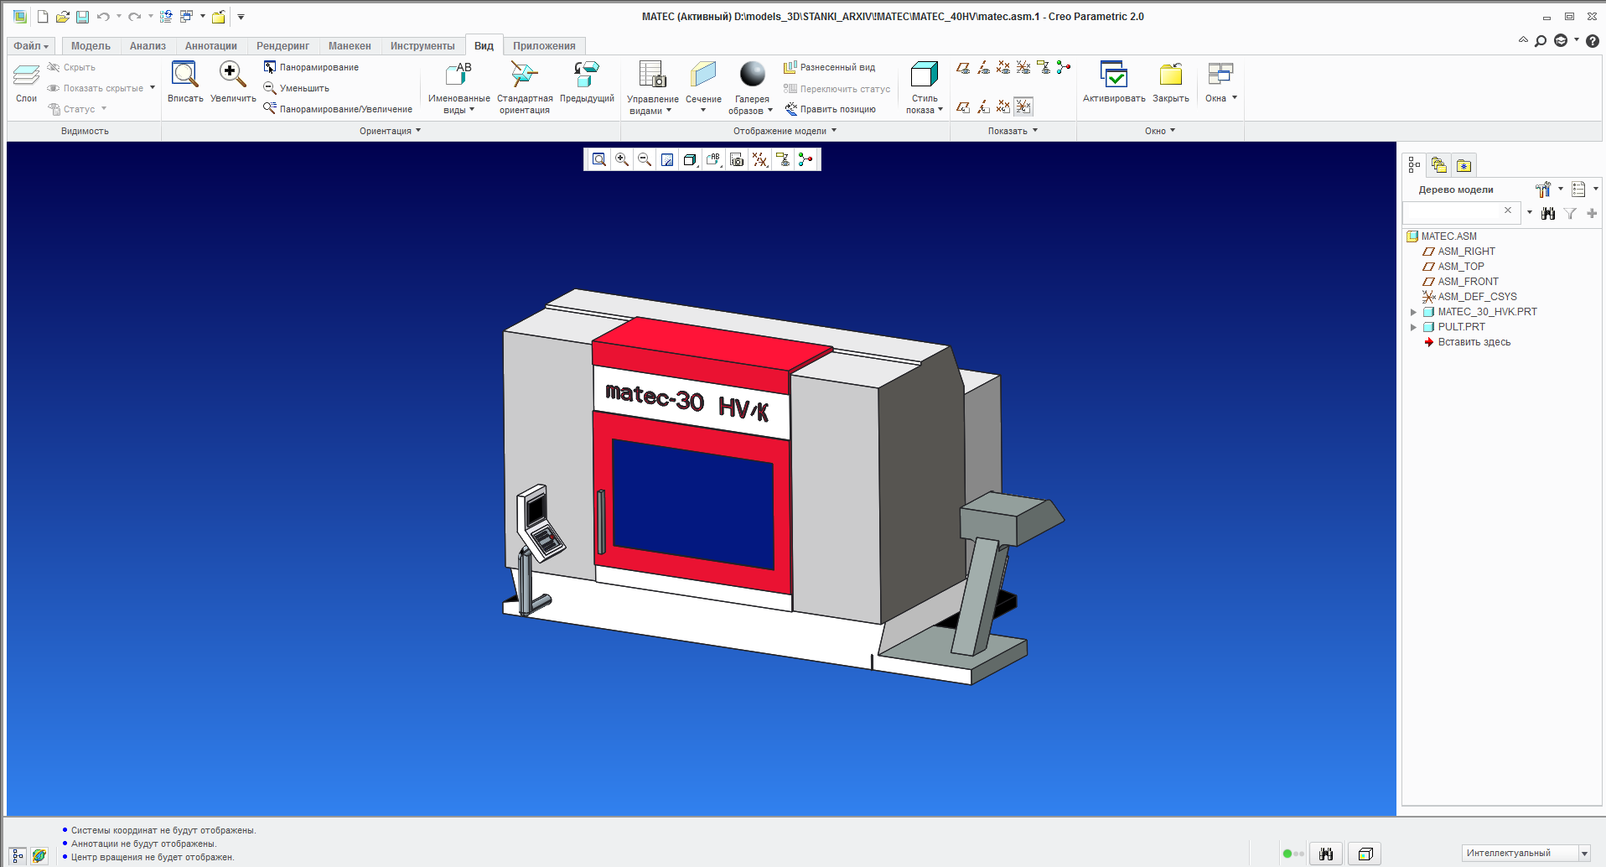
Task: Open favorites tab in navigator
Action: (x=1464, y=165)
